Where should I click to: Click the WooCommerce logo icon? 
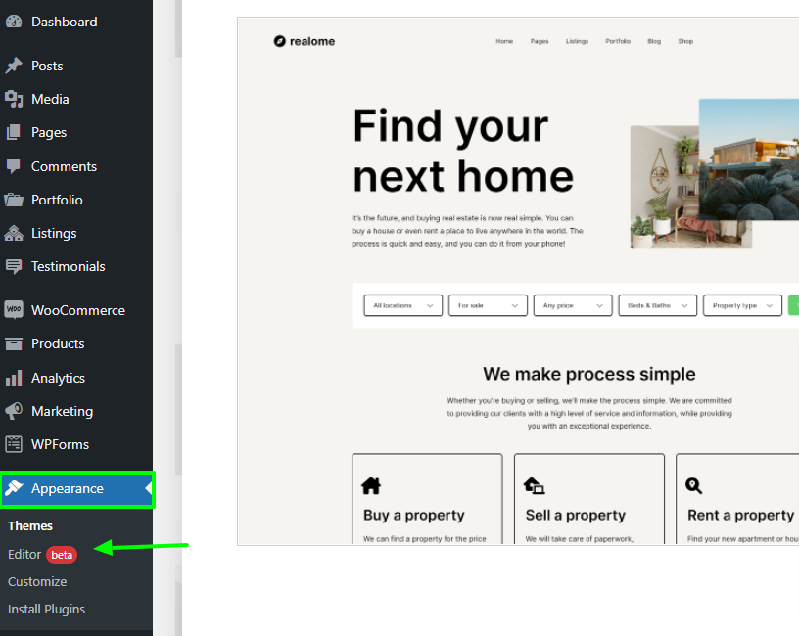pos(14,310)
